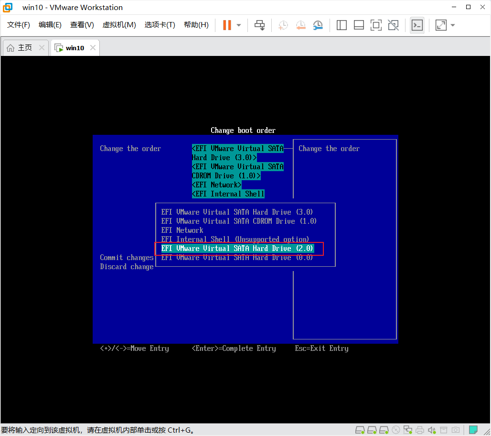This screenshot has height=436, width=491.
Task: Toggle the library sidebar panel icon
Action: pyautogui.click(x=342, y=25)
